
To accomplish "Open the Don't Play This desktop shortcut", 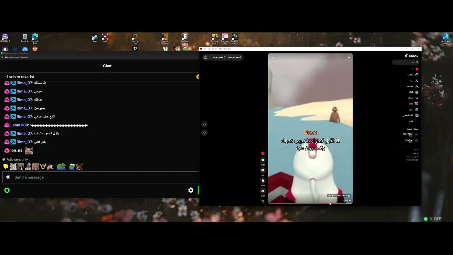I will [x=135, y=38].
